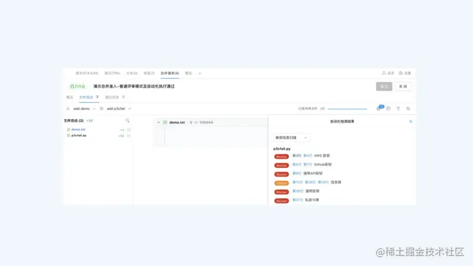The height and width of the screenshot is (266, 473).
Task: Open the 'add p3cfail' commit dropdown
Action: [x=118, y=108]
